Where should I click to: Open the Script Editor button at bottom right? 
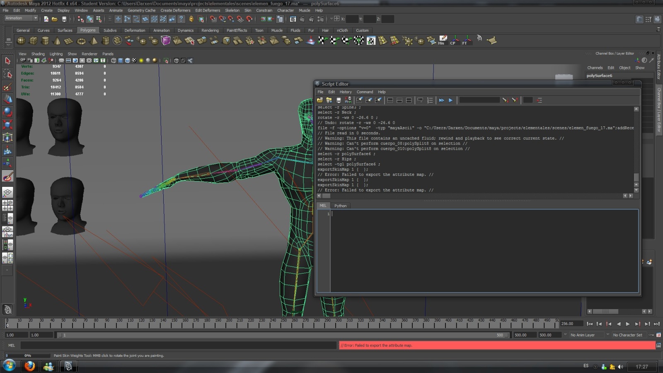click(658, 345)
